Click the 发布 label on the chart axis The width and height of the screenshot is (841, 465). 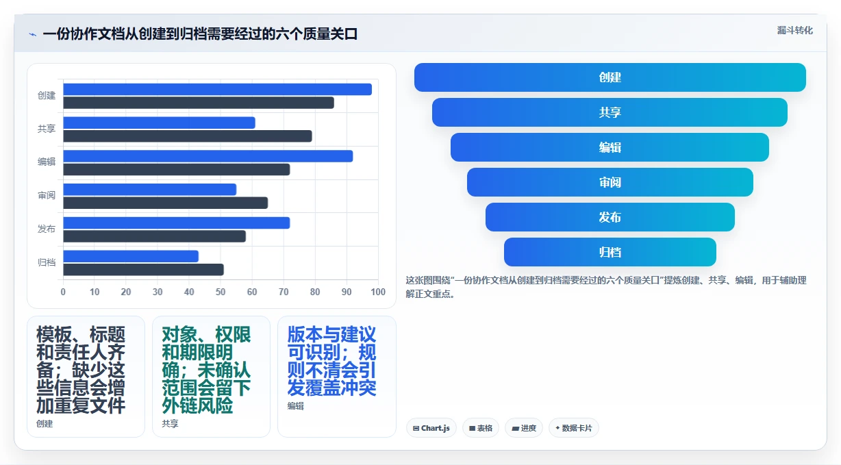[x=47, y=229]
